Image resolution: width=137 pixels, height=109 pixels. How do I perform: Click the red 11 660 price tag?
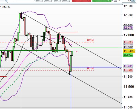[x=128, y=70]
